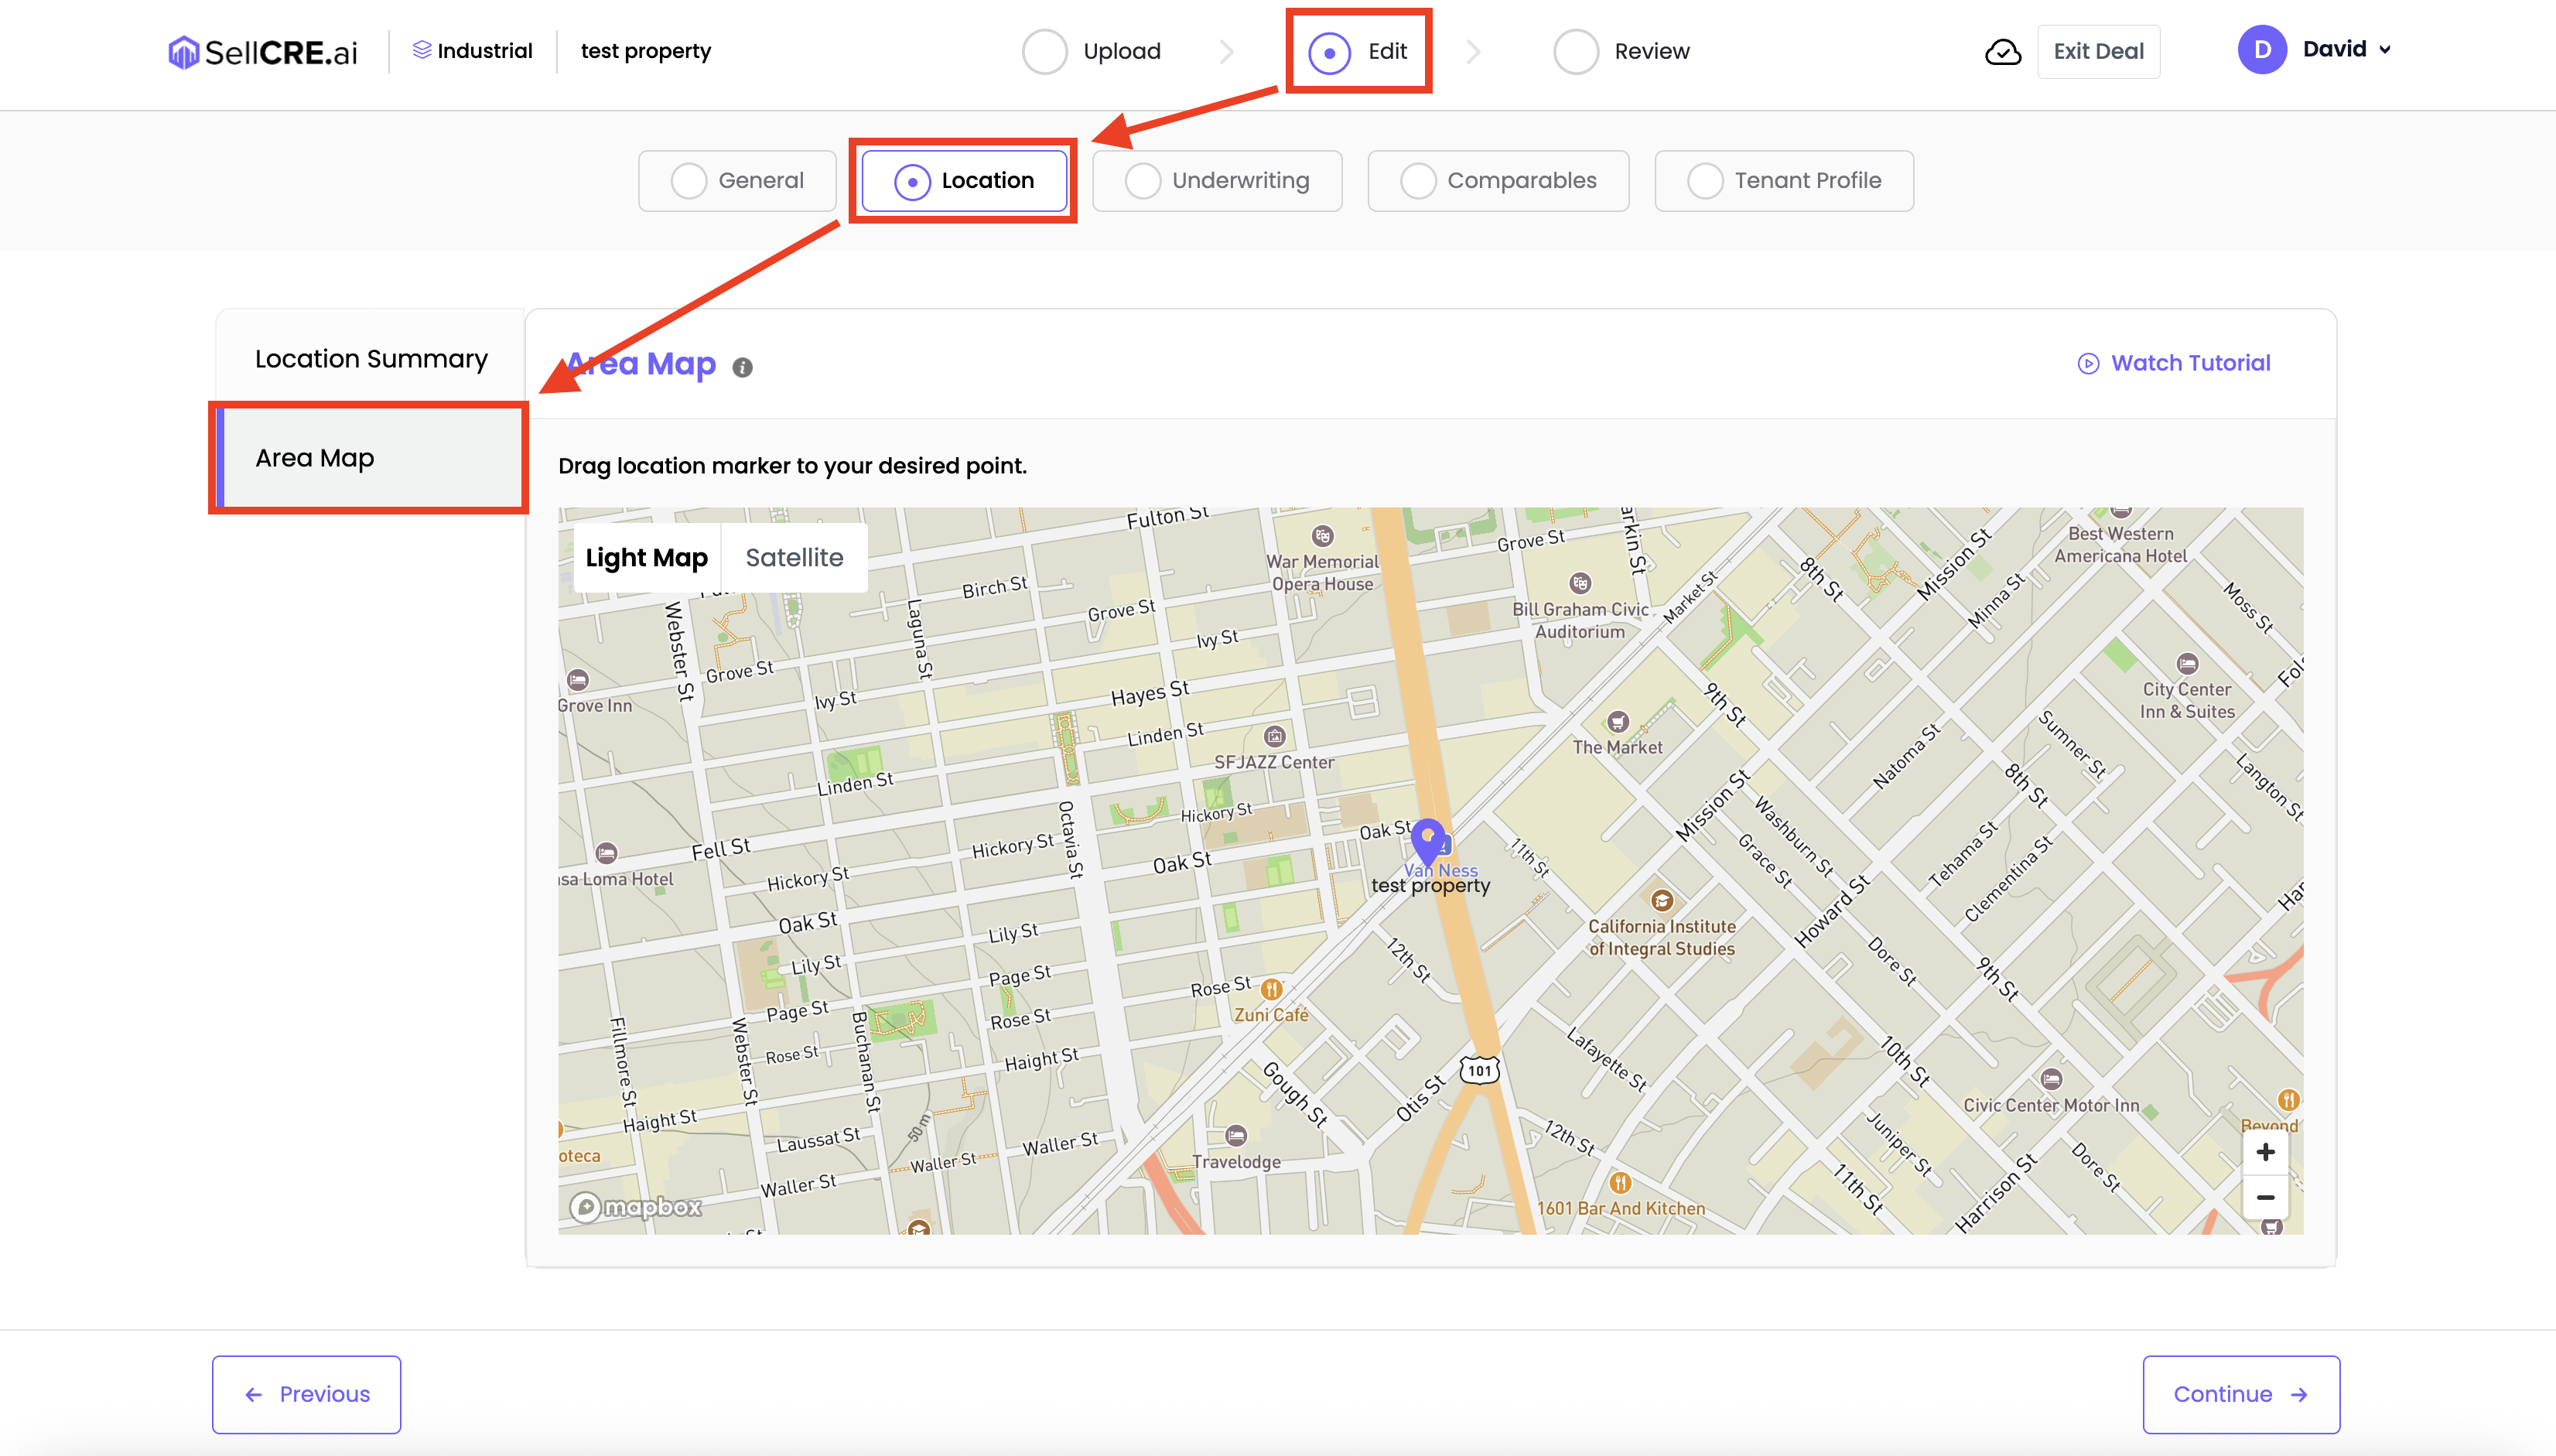
Task: Click the map zoom in plus icon
Action: click(2265, 1152)
